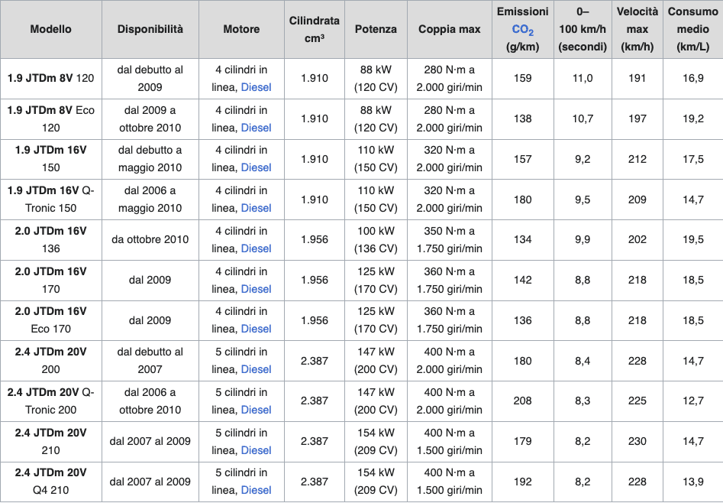Click the Modello column header
The image size is (723, 503).
point(51,29)
